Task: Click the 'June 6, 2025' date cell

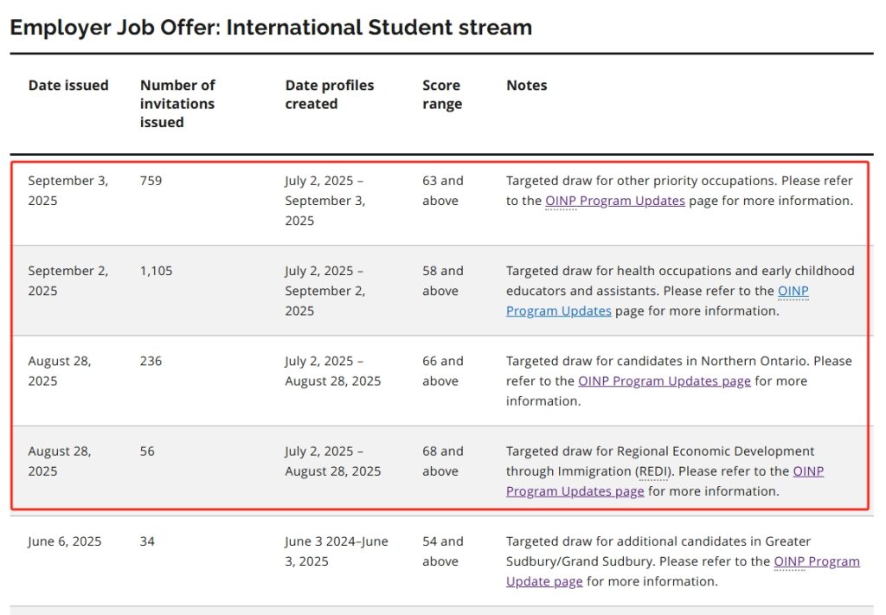Action: coord(64,541)
